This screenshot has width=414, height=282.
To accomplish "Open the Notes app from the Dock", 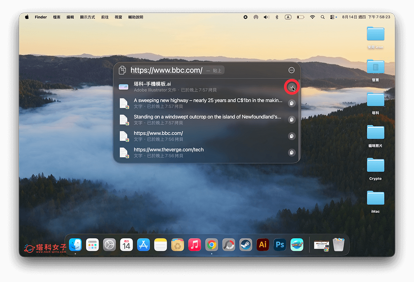I will pos(161,244).
